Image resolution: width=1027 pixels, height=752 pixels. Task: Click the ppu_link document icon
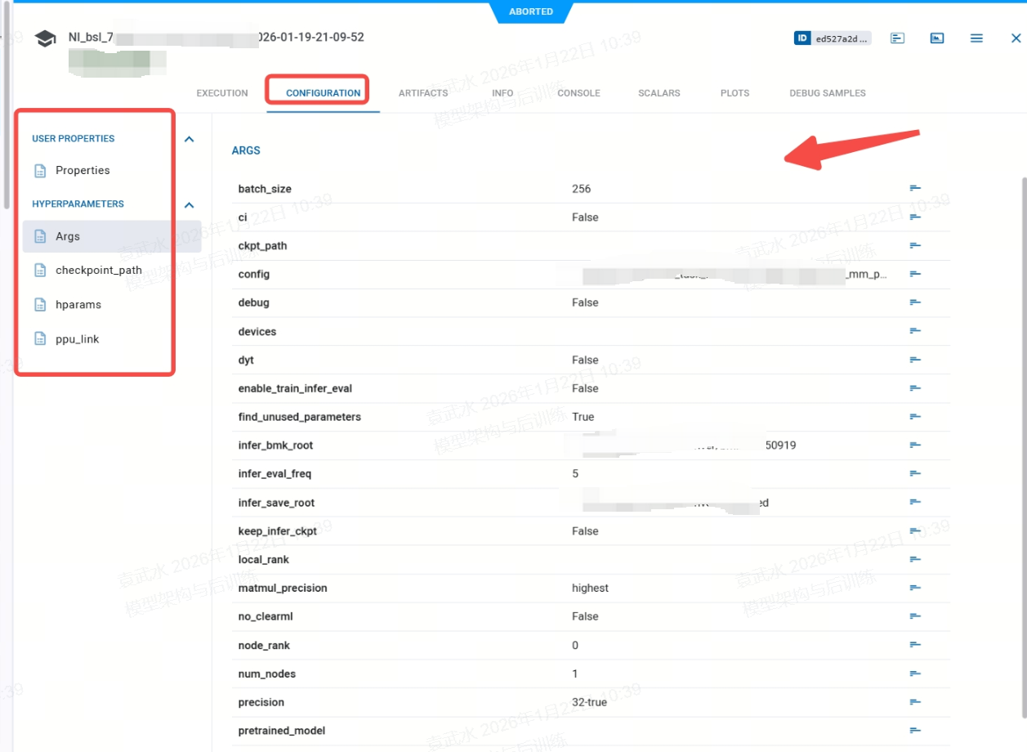pyautogui.click(x=40, y=339)
